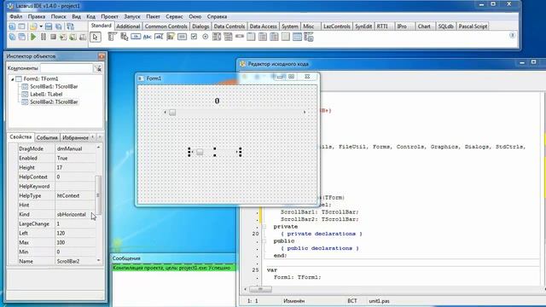
Task: Select ScrollBar2: TScrollBar in component tree
Action: [54, 102]
